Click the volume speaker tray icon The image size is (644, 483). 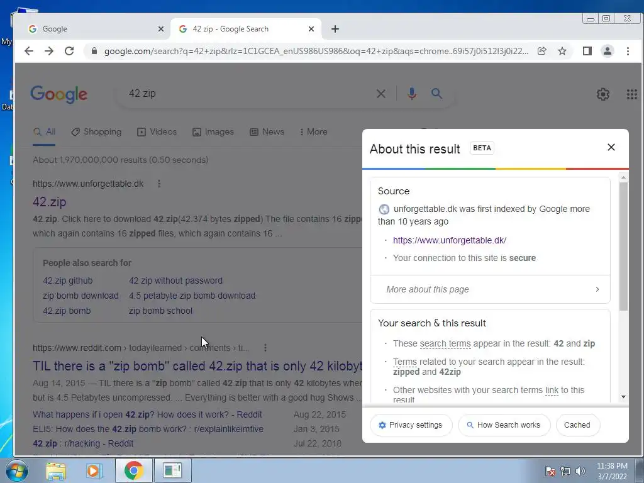pos(580,471)
